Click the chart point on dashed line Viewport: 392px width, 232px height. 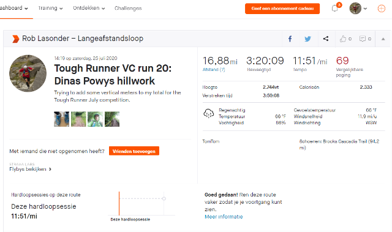point(164,198)
